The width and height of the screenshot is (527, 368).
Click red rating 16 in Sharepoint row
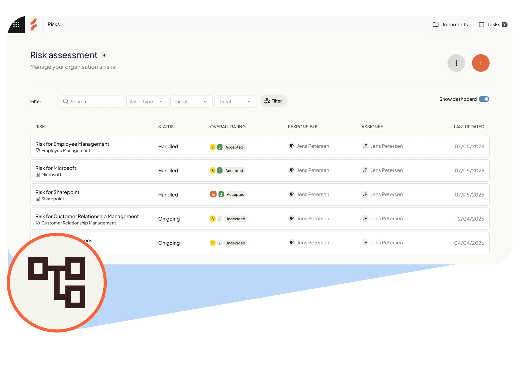[213, 195]
